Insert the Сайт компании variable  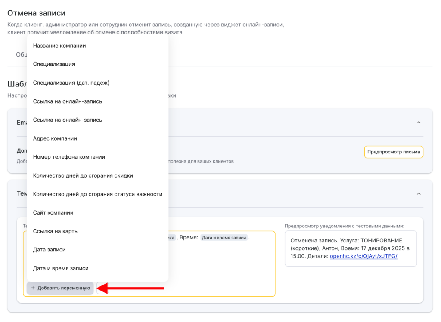click(53, 212)
